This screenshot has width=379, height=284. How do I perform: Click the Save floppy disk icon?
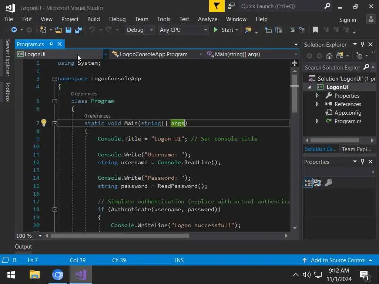click(68, 30)
